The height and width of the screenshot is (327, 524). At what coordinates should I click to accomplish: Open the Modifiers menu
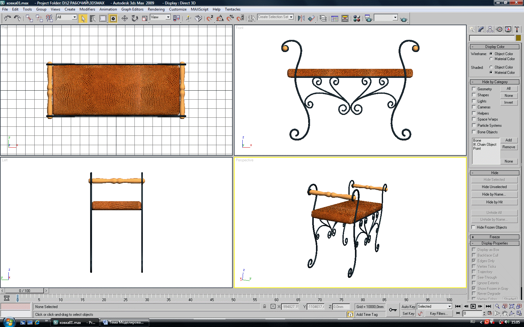[x=87, y=9]
